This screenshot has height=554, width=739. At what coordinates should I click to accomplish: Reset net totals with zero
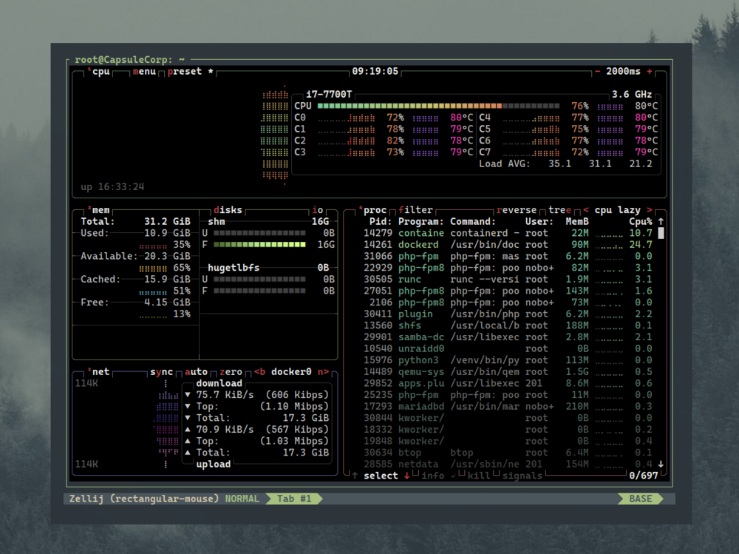[231, 372]
